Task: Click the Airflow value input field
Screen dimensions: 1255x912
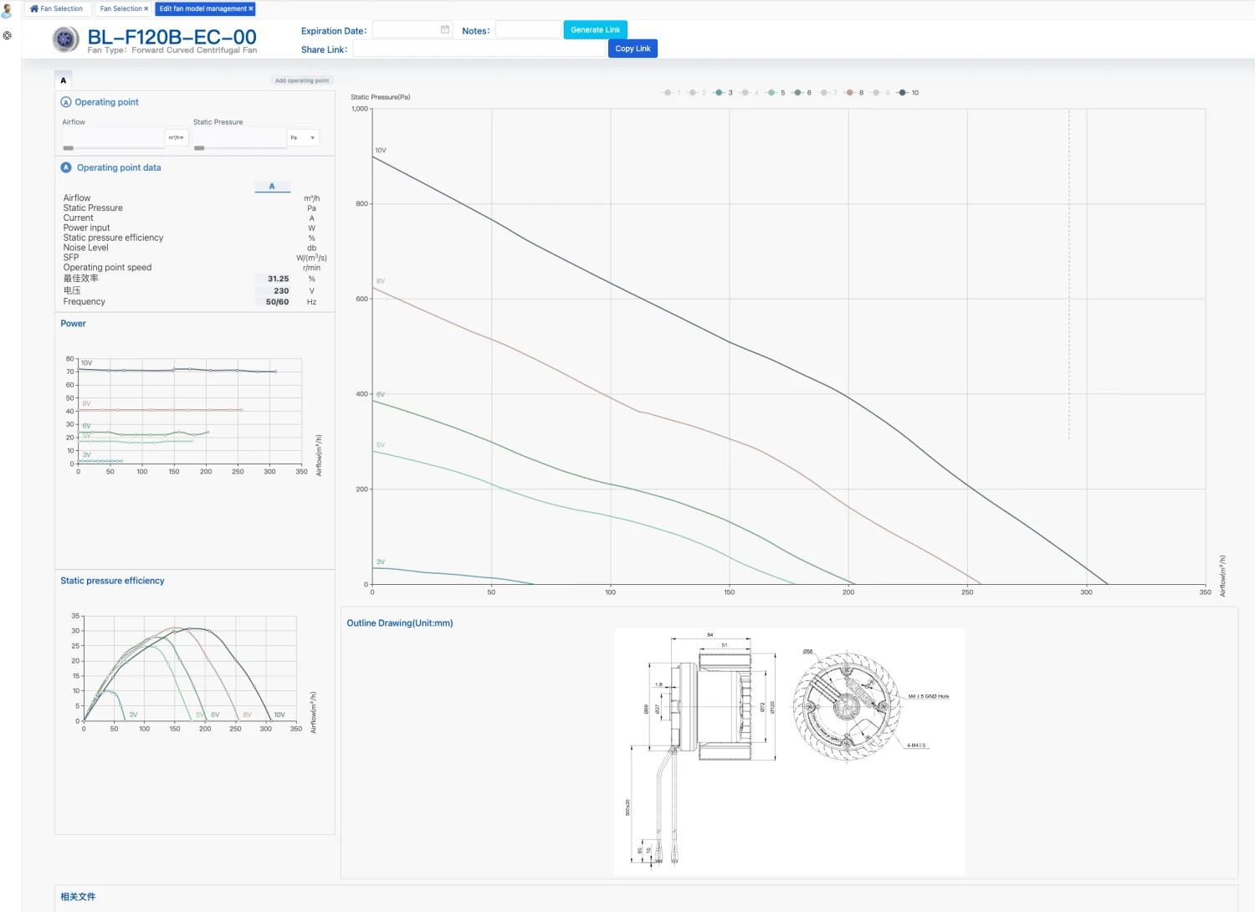Action: (113, 137)
